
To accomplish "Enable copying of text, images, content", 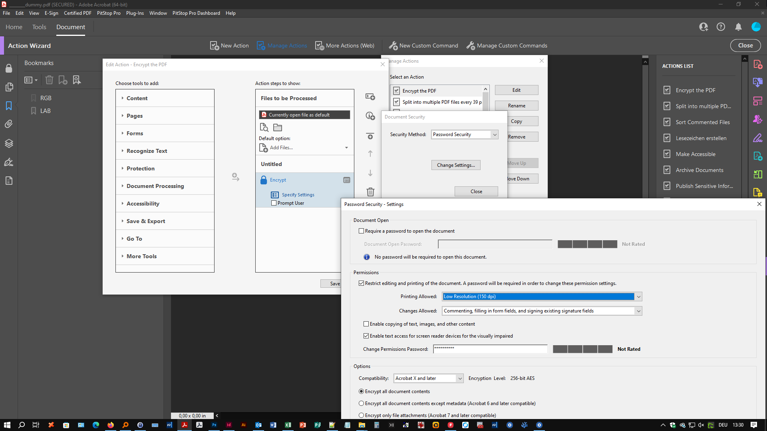I will click(x=366, y=324).
